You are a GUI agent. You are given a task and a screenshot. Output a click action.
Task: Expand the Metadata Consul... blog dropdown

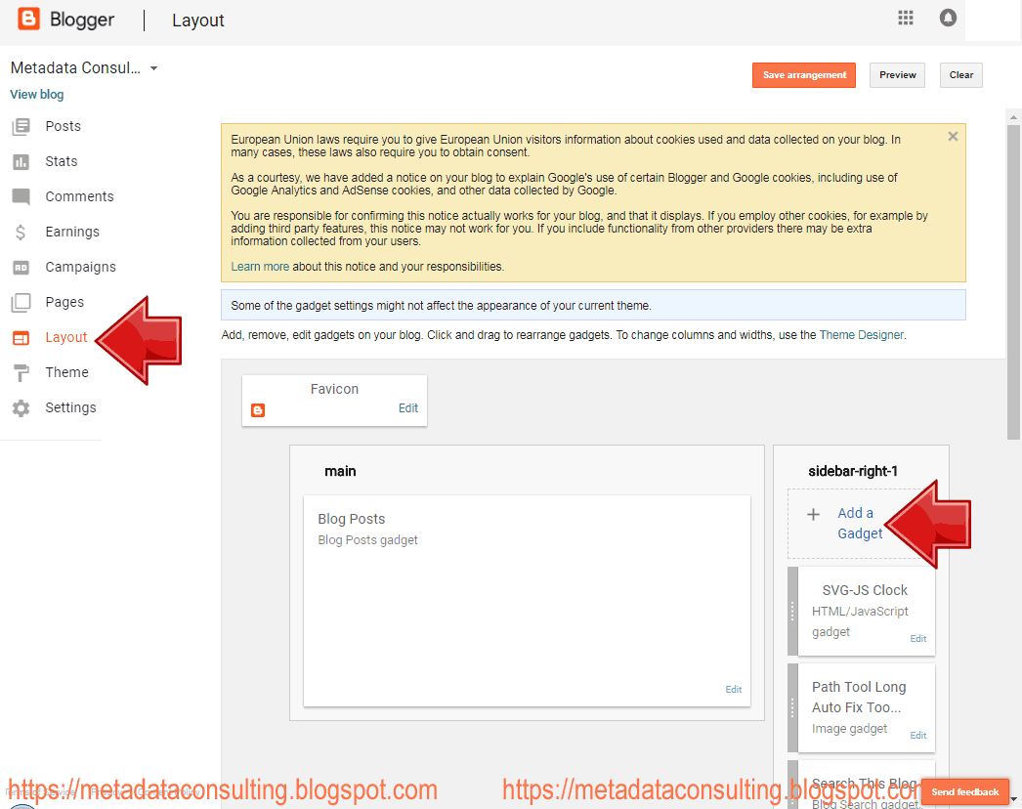coord(153,67)
